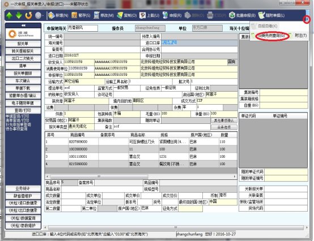Open 缺省值维护 in the sidebar

tap(23, 196)
